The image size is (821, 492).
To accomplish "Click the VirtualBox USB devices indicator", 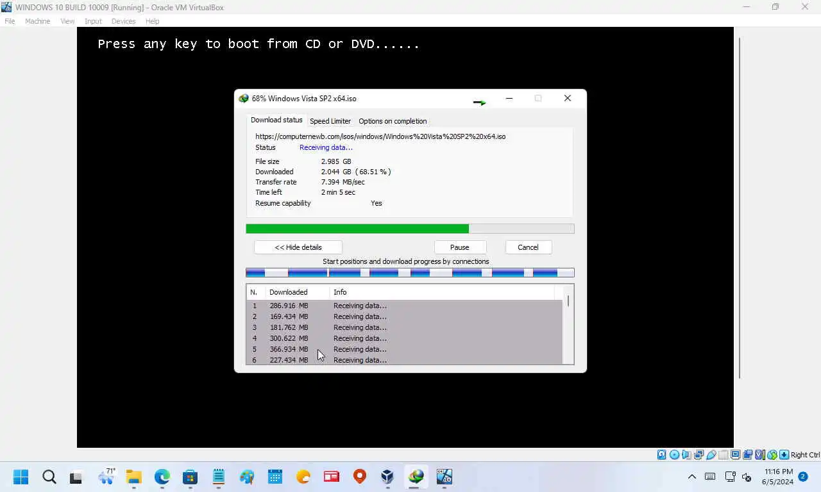I will pos(711,455).
